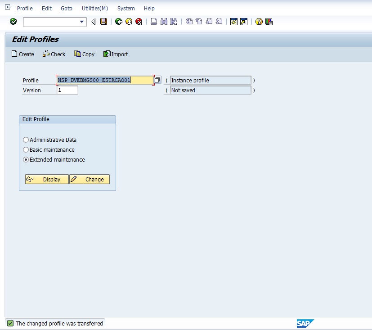372x330 pixels.
Task: Collapse the command field with triangle arrow
Action: 94,22
